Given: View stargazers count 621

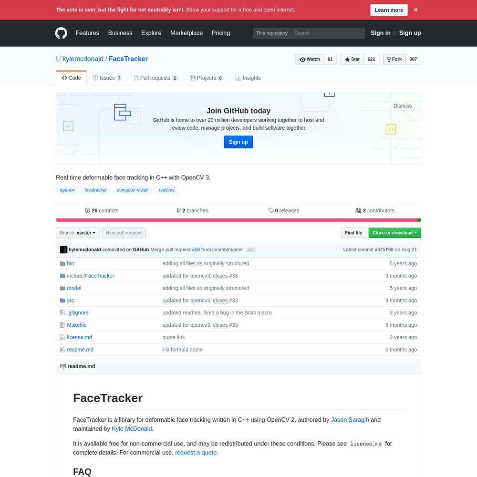Looking at the screenshot, I should [371, 59].
